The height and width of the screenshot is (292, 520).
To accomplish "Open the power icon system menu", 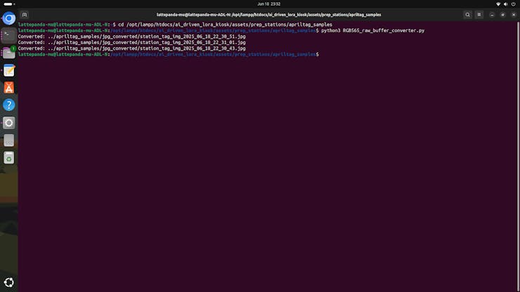I will 514,4.
